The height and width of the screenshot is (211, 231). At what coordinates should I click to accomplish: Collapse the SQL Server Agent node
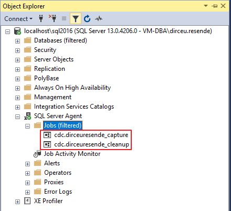tap(17, 117)
